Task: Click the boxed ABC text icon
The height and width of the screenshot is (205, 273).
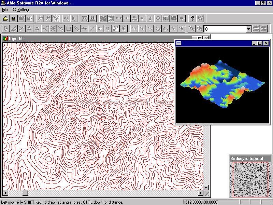Action: click(x=166, y=18)
